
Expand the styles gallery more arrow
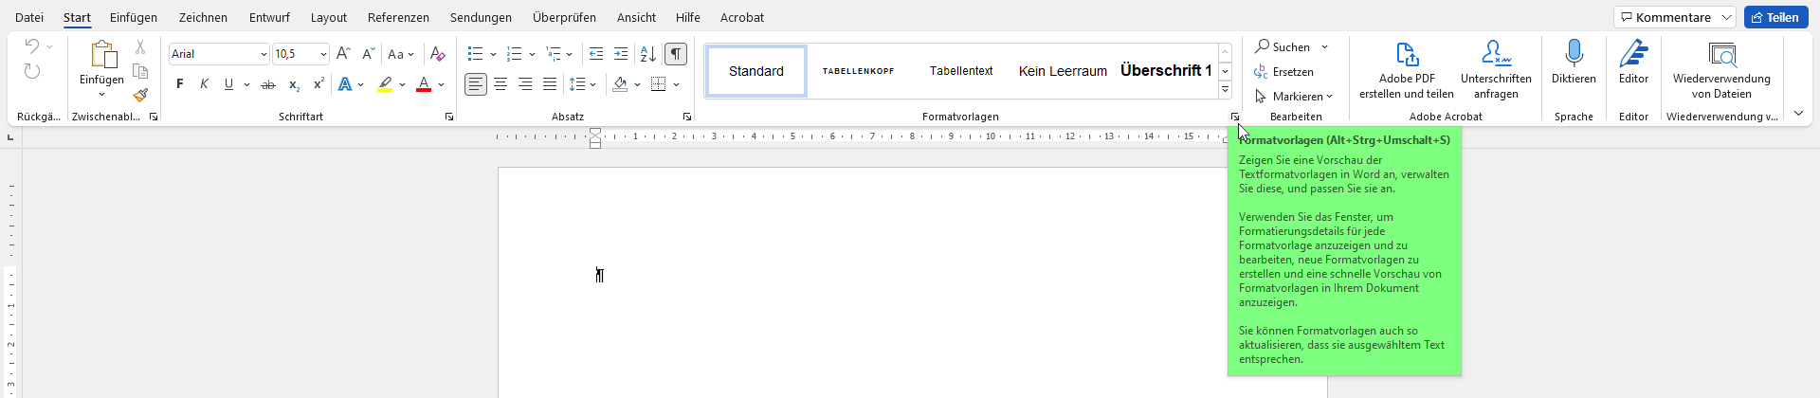click(1225, 89)
